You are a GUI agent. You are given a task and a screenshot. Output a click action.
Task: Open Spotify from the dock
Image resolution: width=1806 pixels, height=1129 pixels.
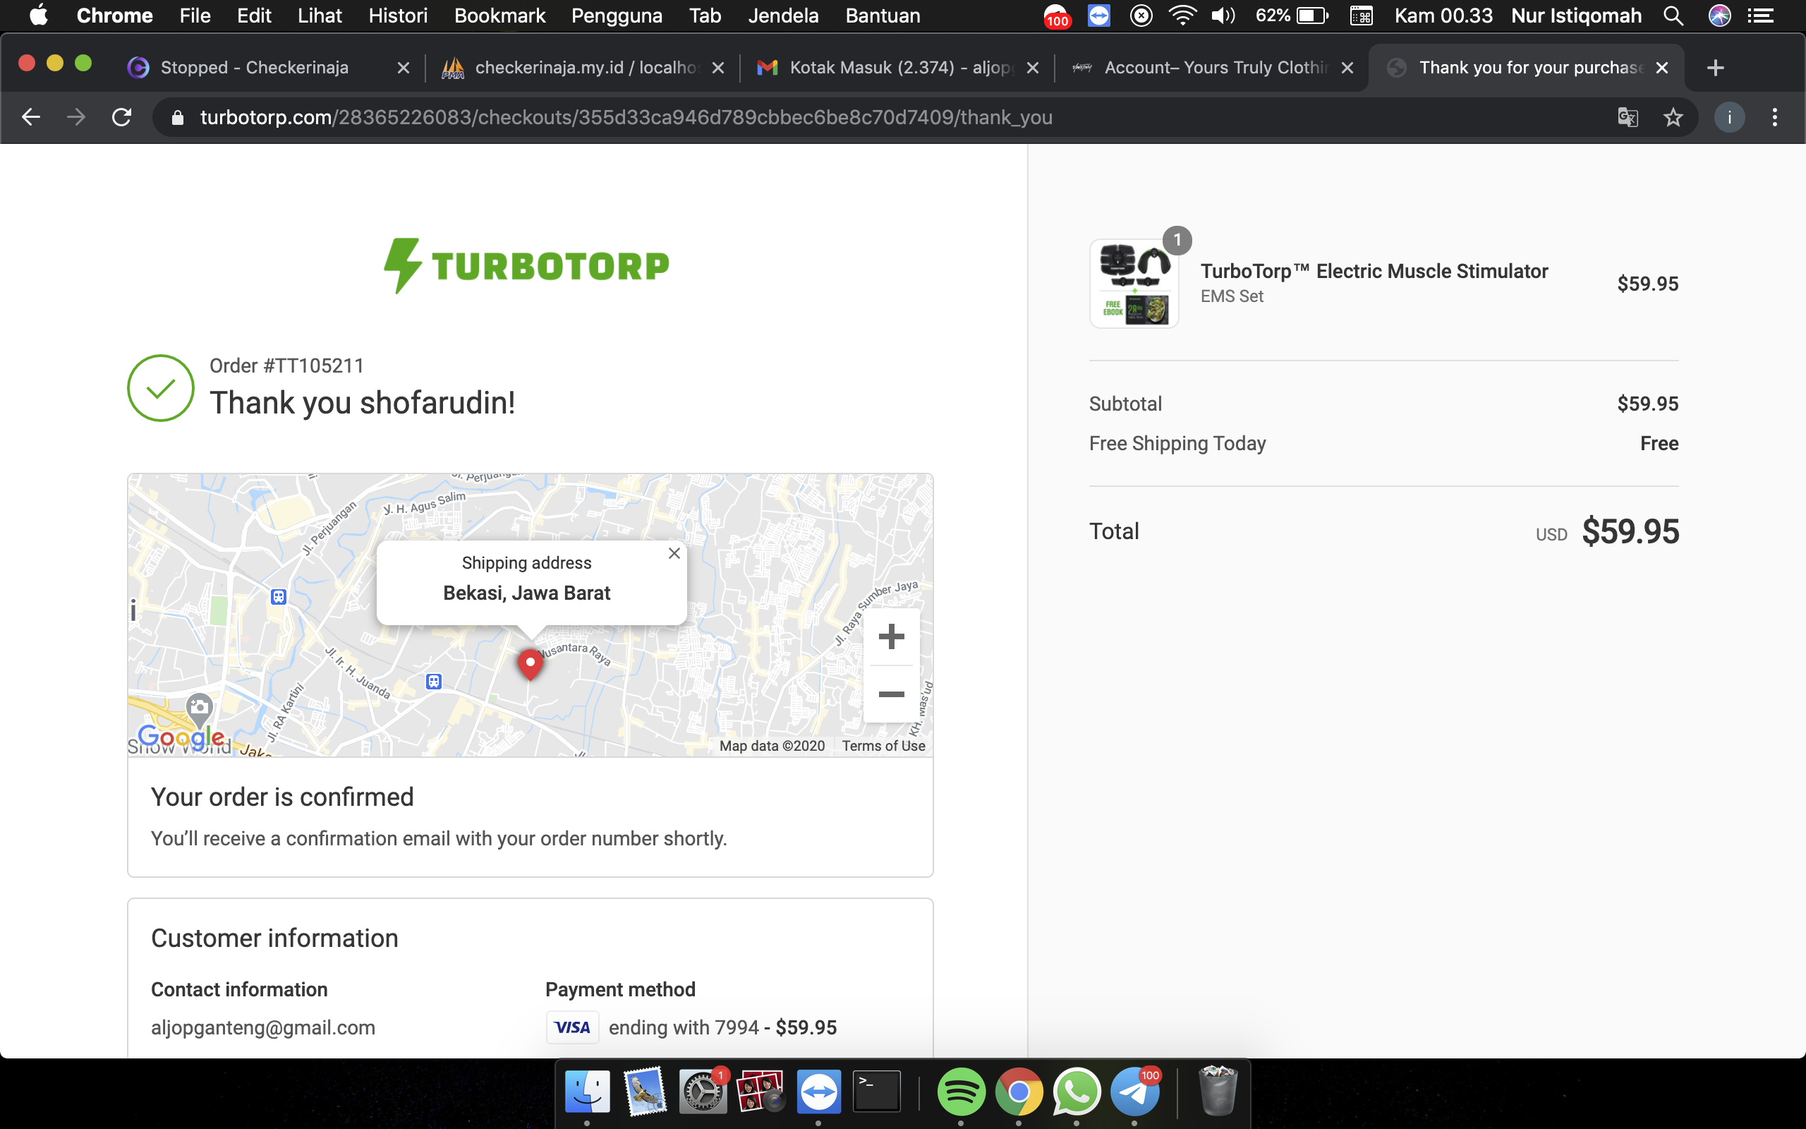tap(960, 1092)
